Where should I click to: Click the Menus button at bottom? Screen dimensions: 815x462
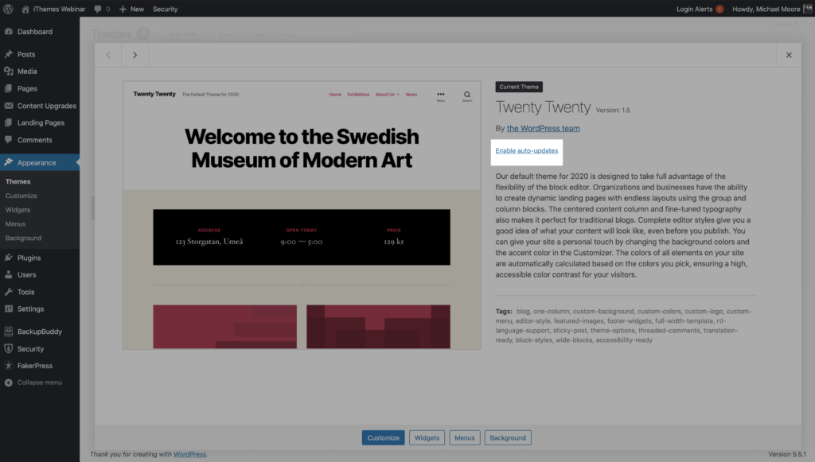pyautogui.click(x=465, y=437)
